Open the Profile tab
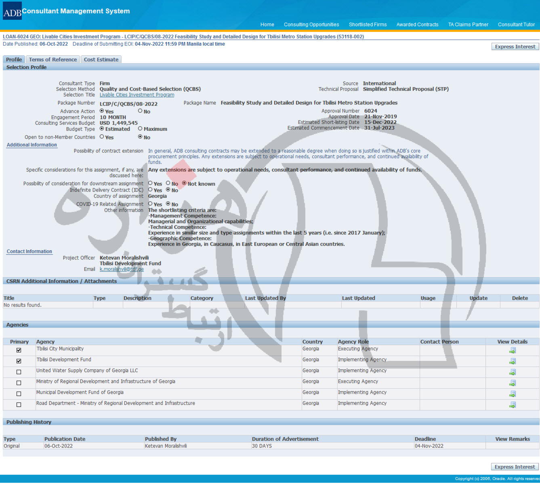 coord(14,59)
